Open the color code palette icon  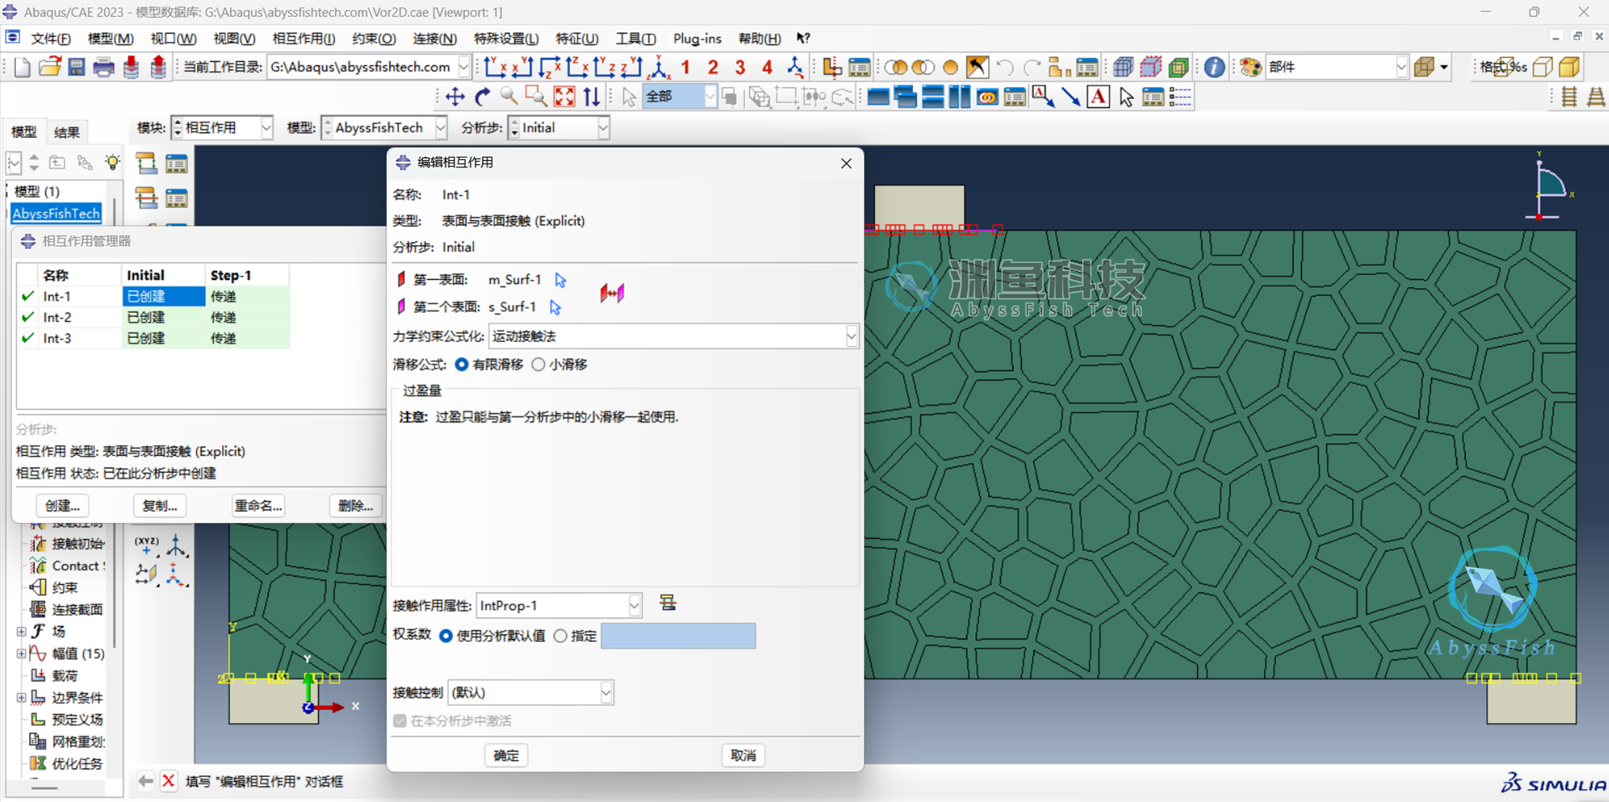[1250, 68]
